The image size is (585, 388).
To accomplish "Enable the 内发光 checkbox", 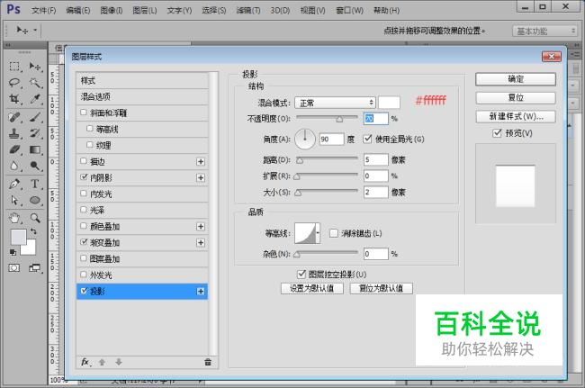I will click(84, 194).
